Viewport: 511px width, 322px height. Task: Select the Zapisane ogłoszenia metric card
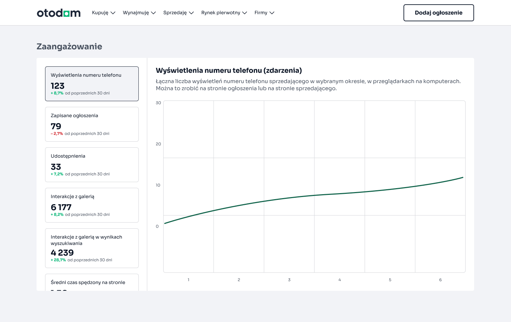pos(92,124)
